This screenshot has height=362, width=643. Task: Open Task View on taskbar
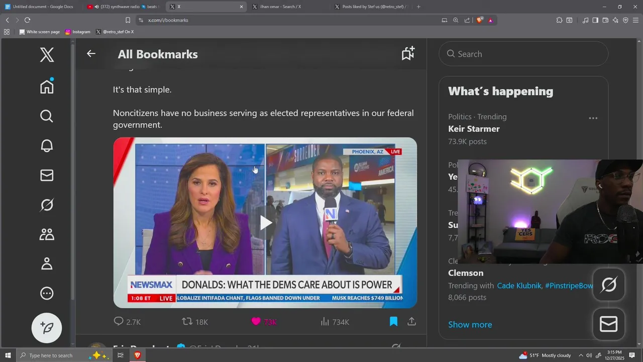pyautogui.click(x=121, y=355)
